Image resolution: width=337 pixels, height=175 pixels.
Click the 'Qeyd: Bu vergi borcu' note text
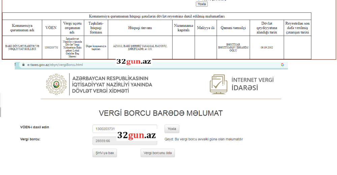pos(204,139)
